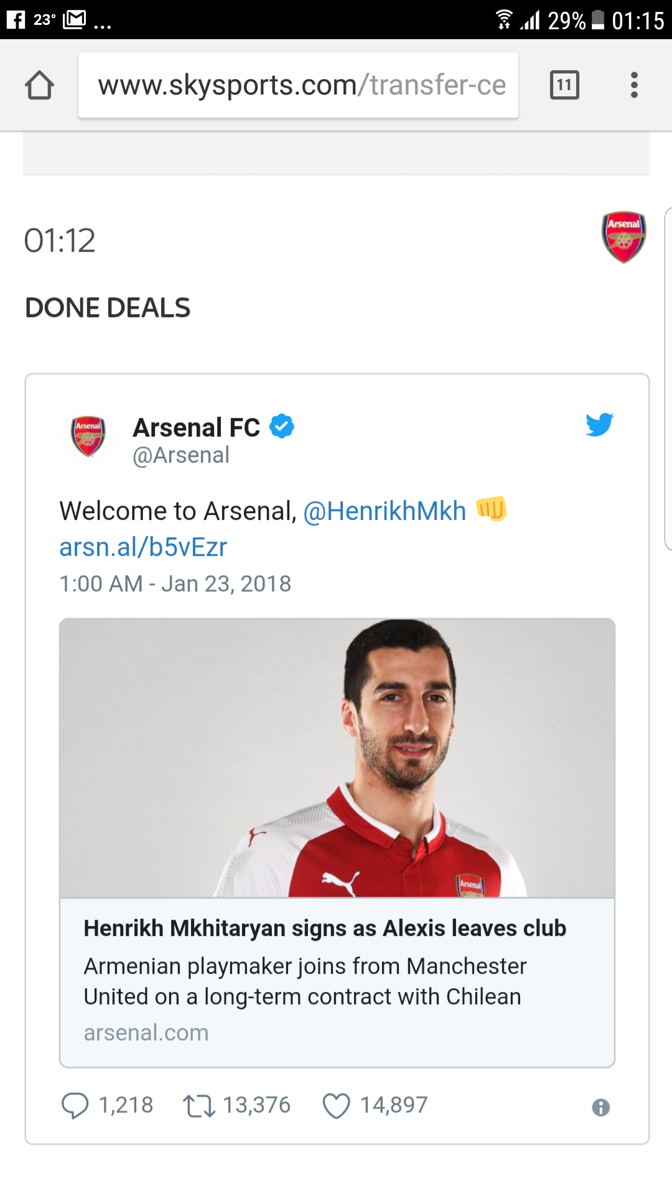Open Facebook notification in status bar
The width and height of the screenshot is (672, 1194).
click(x=16, y=20)
